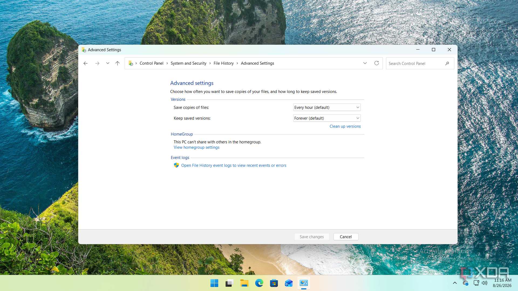Click the File History icon in address bar
The height and width of the screenshot is (291, 518).
[x=131, y=63]
